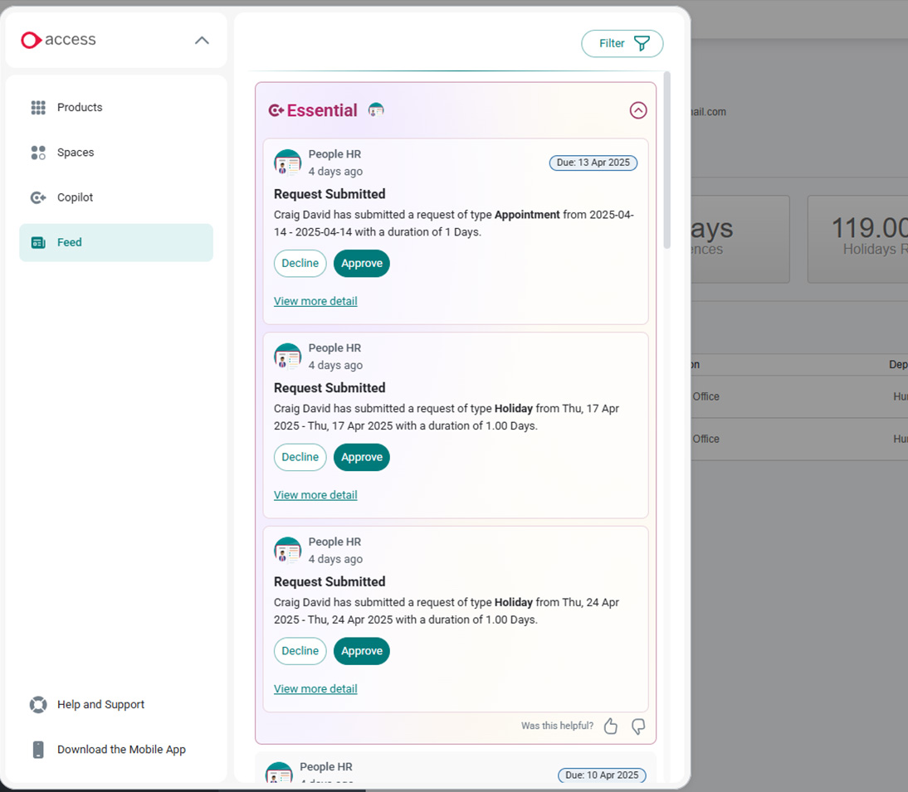The height and width of the screenshot is (792, 908).
Task: Click the small People HR icon beside Essential
Action: pos(376,110)
